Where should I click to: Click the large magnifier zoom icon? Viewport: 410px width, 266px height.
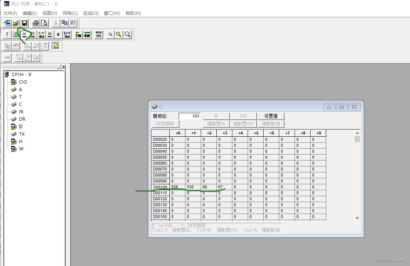pyautogui.click(x=128, y=35)
